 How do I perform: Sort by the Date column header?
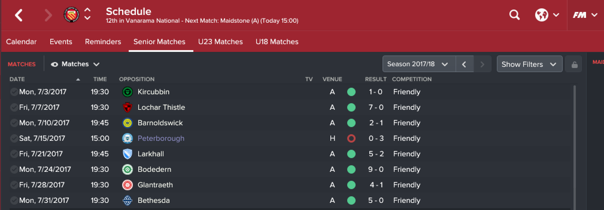pos(17,79)
